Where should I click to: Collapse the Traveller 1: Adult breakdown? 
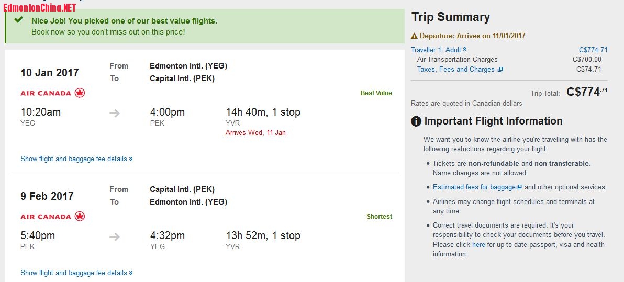pyautogui.click(x=439, y=50)
